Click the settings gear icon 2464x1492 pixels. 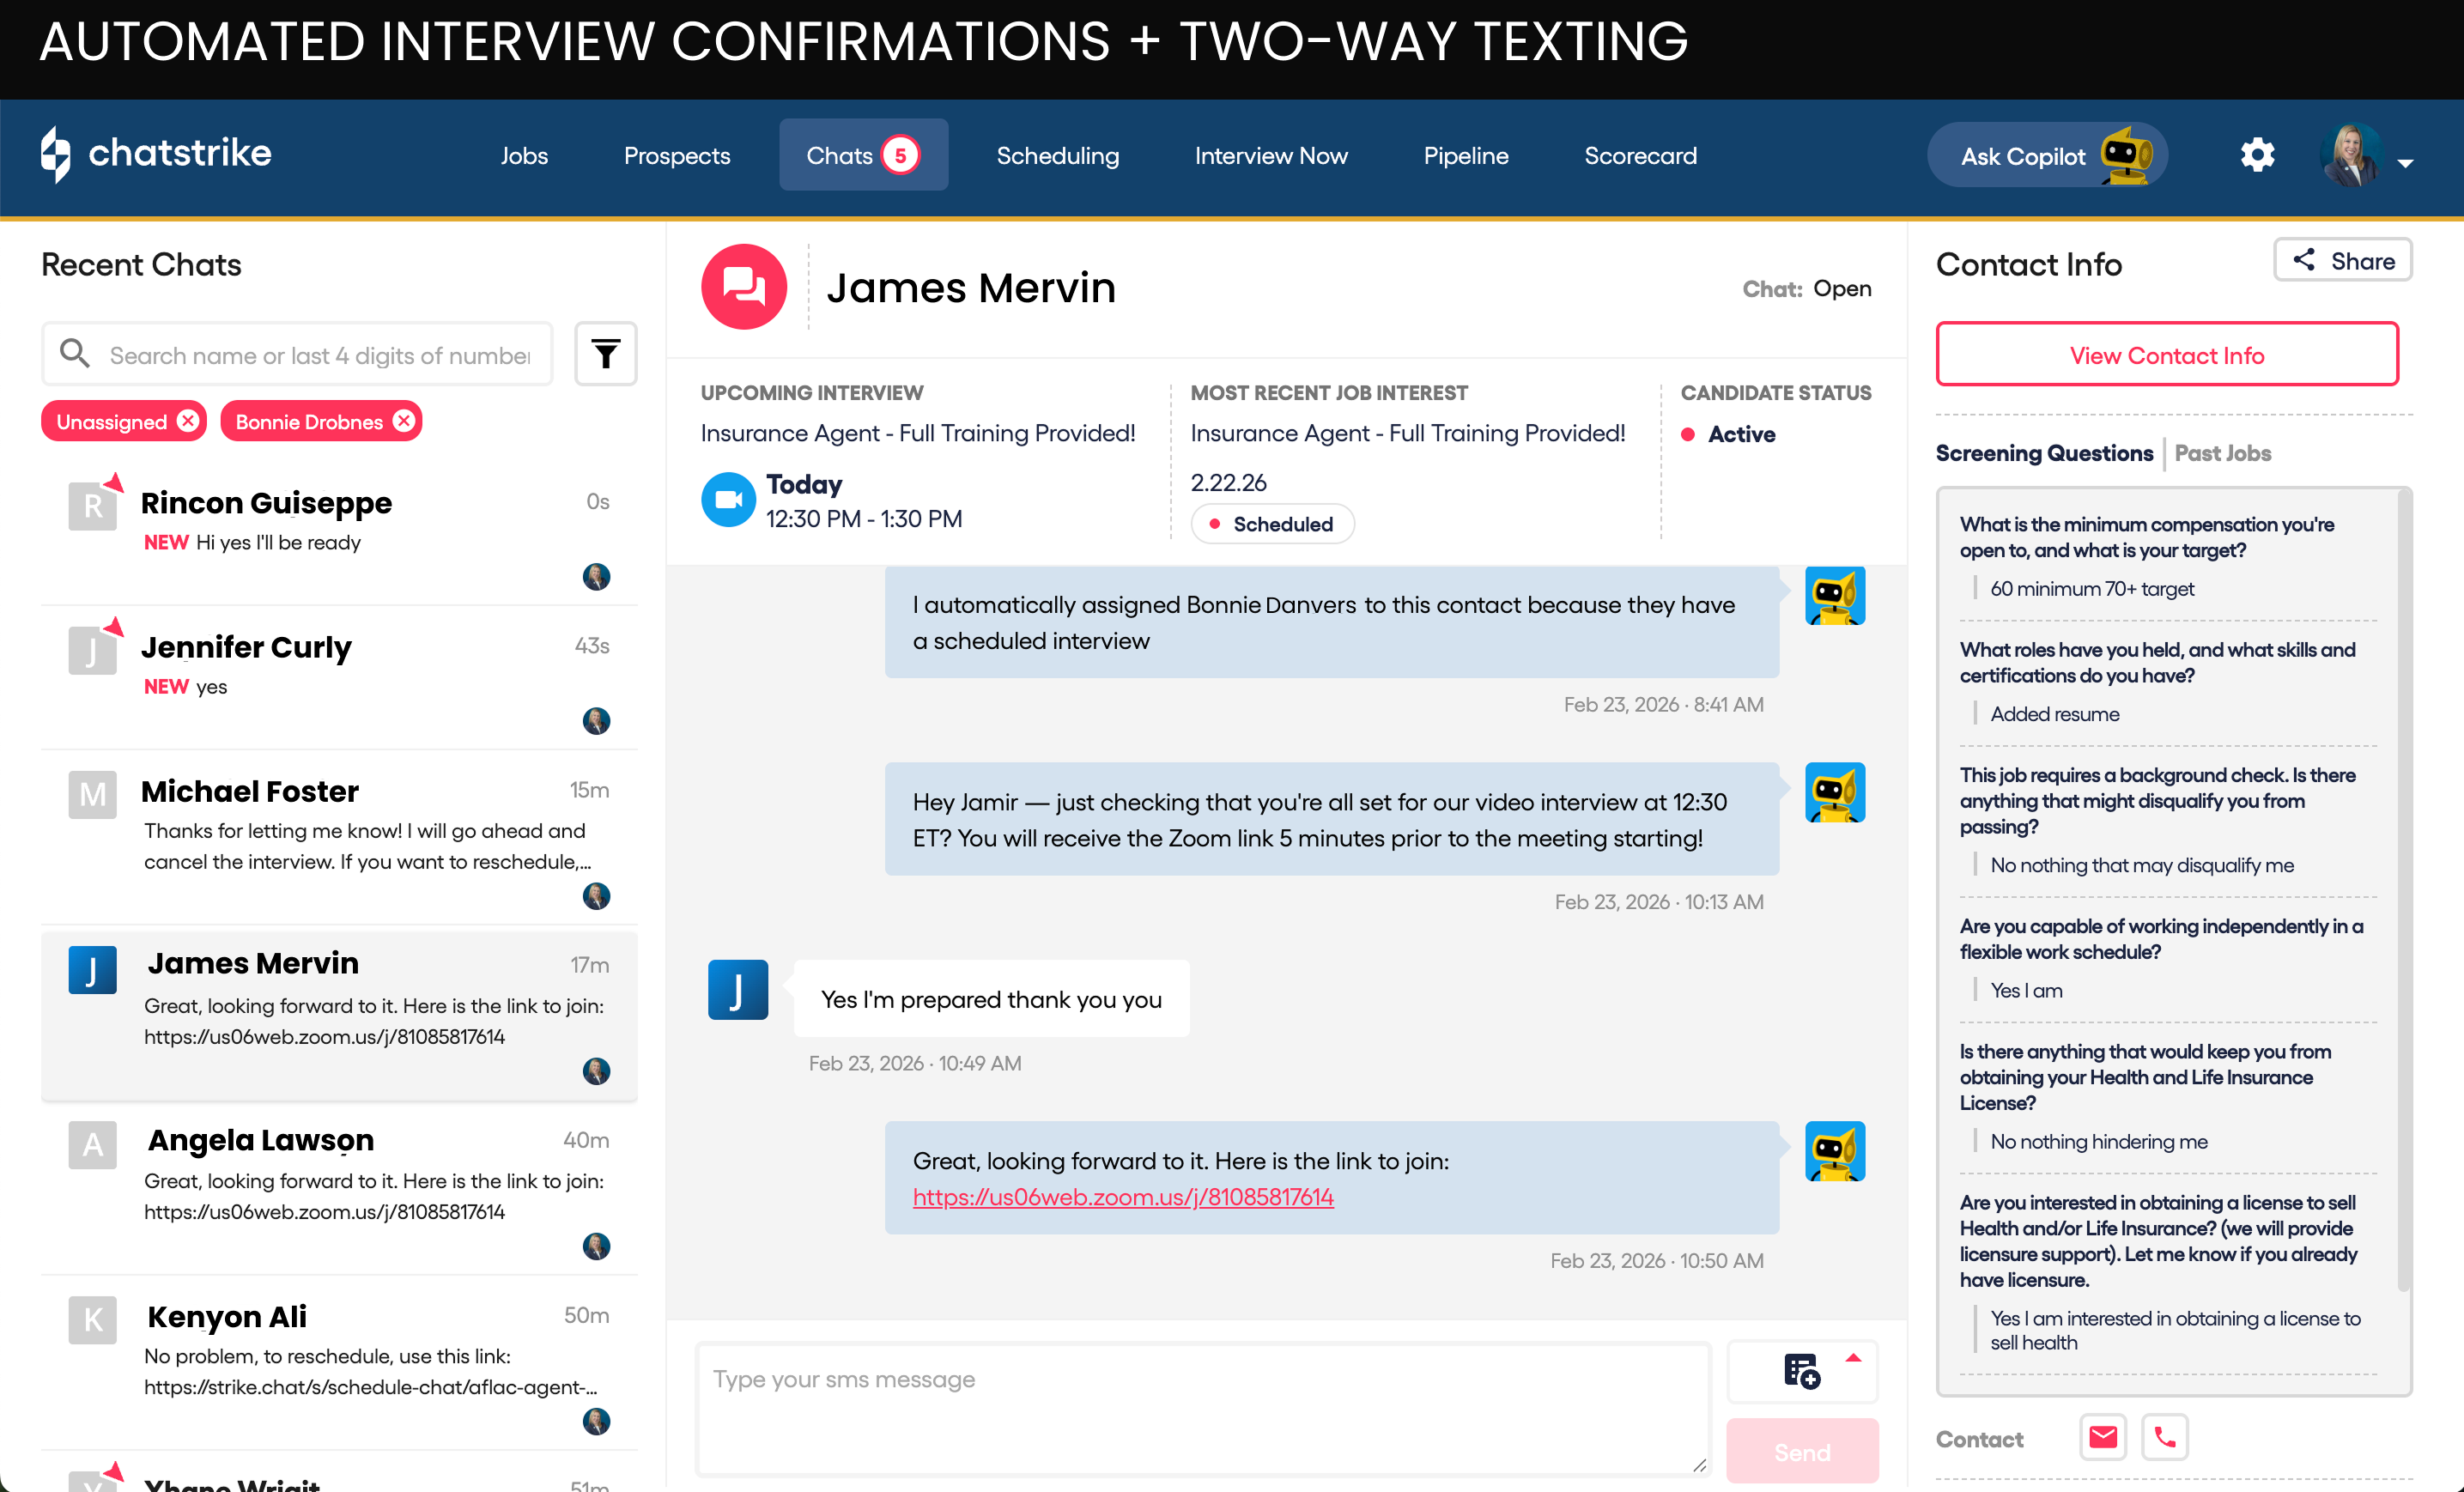click(x=2256, y=155)
